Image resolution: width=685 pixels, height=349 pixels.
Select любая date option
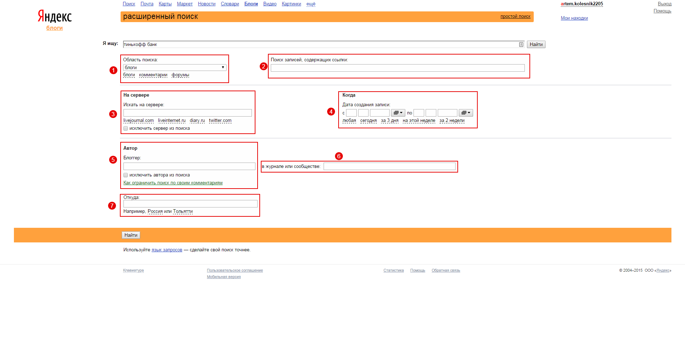point(349,120)
